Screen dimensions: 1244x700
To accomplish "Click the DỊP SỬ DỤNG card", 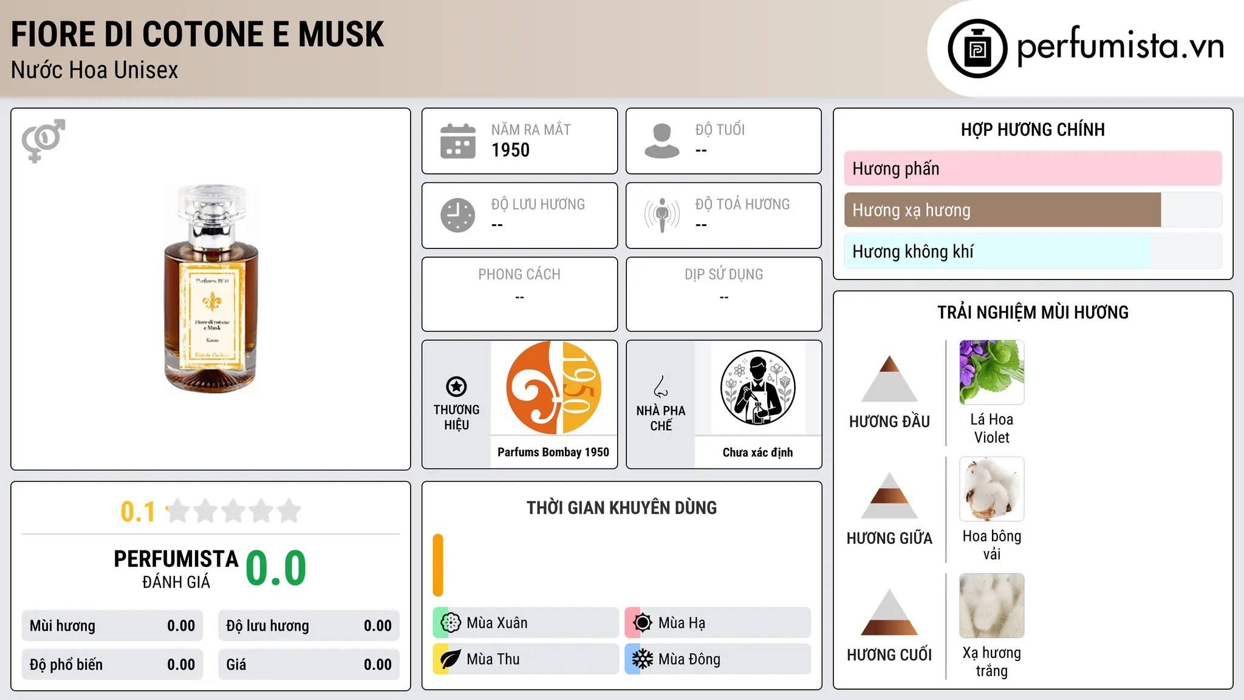I will point(723,294).
